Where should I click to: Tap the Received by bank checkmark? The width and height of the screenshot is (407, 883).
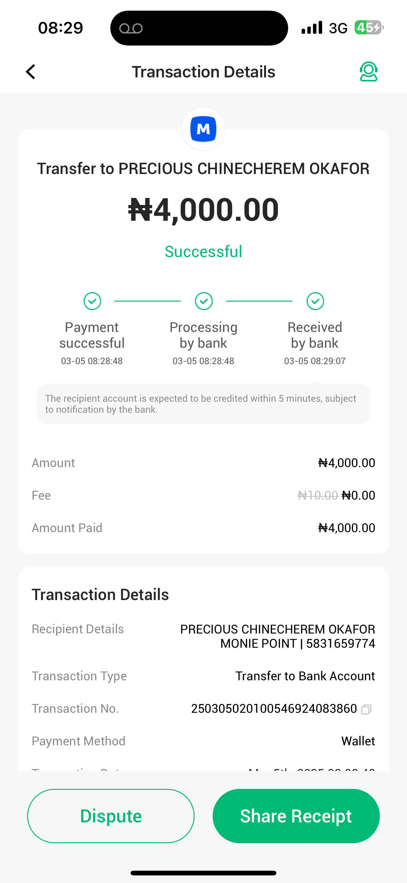pos(315,301)
